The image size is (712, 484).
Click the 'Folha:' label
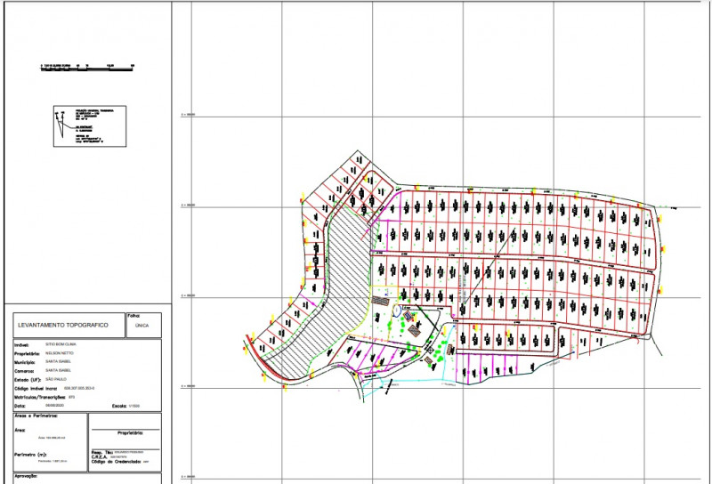click(134, 316)
